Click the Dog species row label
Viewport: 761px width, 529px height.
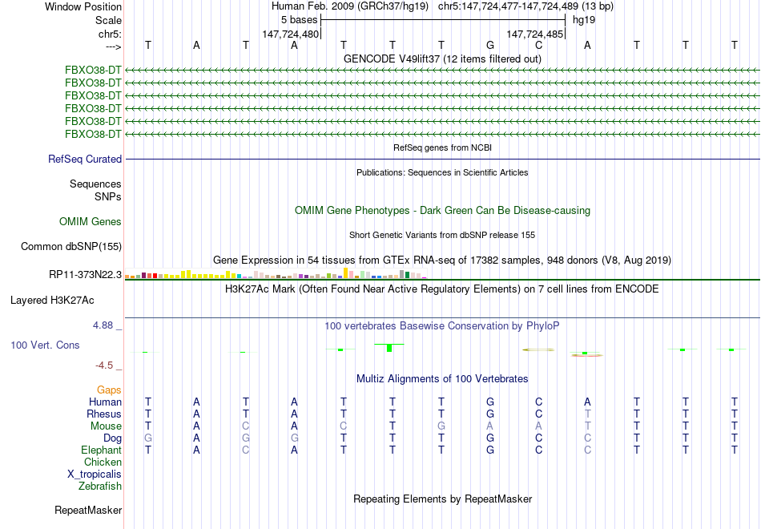coord(112,438)
